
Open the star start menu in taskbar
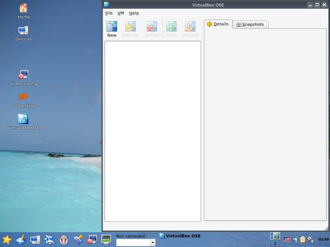[x=7, y=240]
